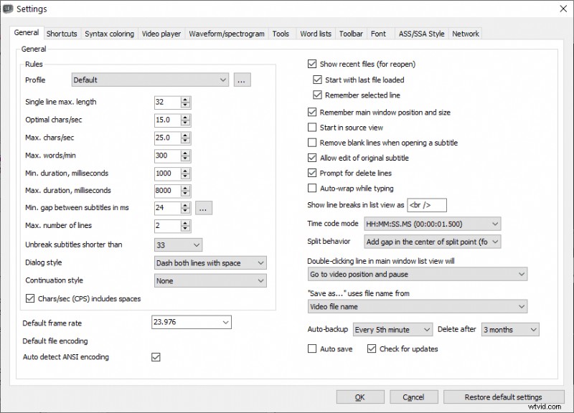Image resolution: width=574 pixels, height=413 pixels.
Task: Open the Continuation style dropdown
Action: pos(210,280)
